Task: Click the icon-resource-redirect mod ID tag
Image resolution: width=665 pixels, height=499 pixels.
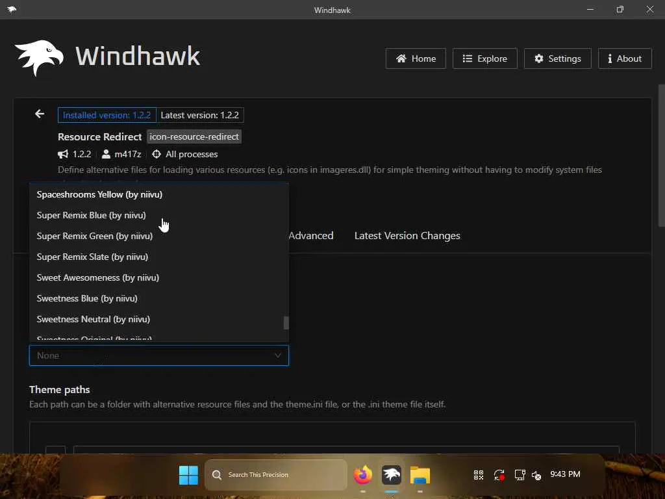Action: 194,136
